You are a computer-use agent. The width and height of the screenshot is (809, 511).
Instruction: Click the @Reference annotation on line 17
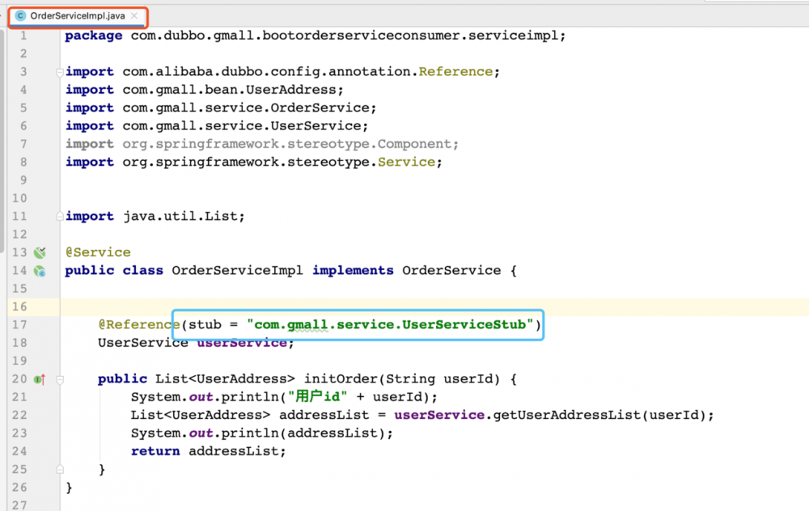coord(138,325)
